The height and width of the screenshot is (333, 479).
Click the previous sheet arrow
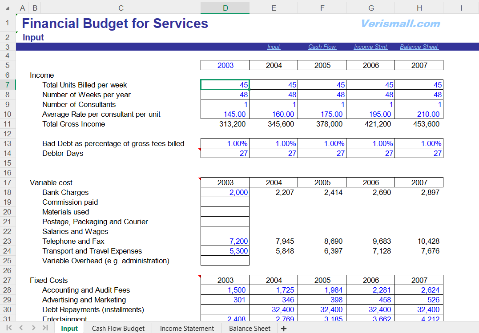pos(21,328)
